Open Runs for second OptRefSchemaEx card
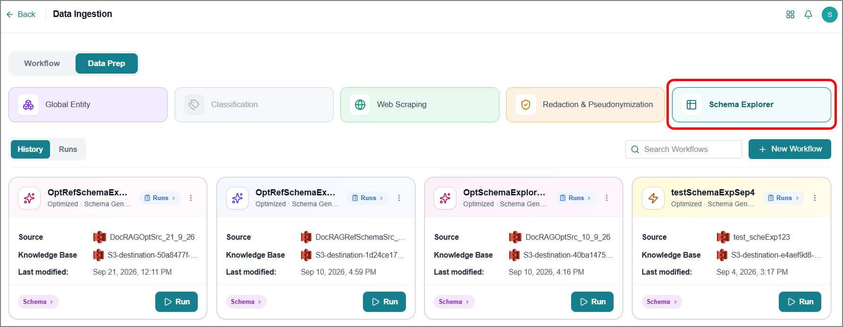The width and height of the screenshot is (843, 327). click(368, 198)
